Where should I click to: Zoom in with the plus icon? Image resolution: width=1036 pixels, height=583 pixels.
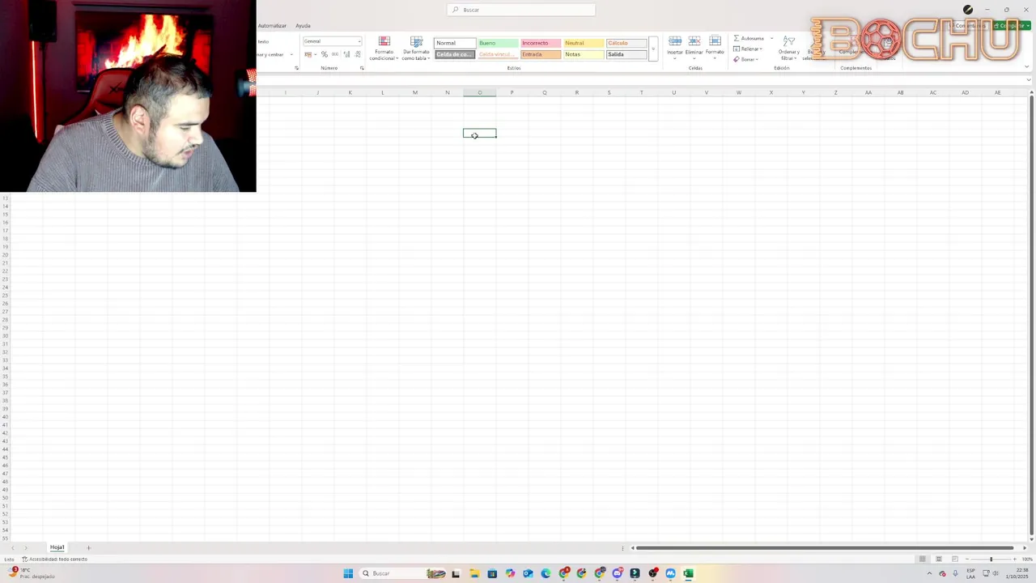[1015, 559]
